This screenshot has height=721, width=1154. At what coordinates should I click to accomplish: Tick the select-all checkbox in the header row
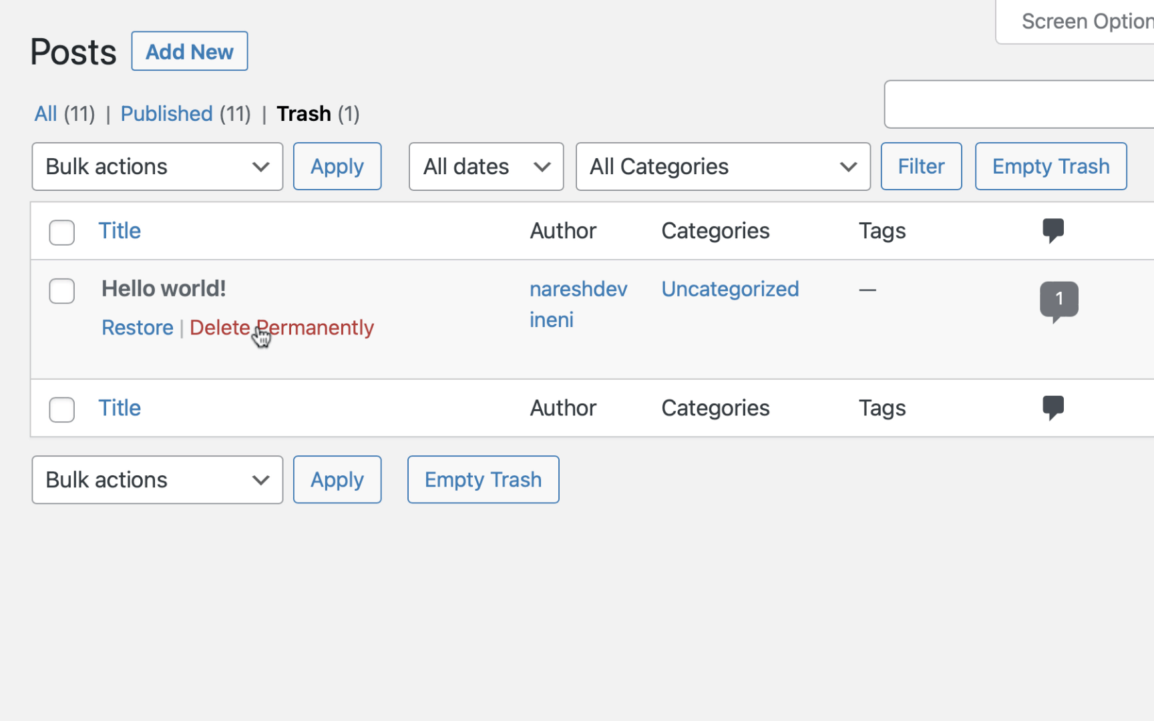[x=61, y=232]
